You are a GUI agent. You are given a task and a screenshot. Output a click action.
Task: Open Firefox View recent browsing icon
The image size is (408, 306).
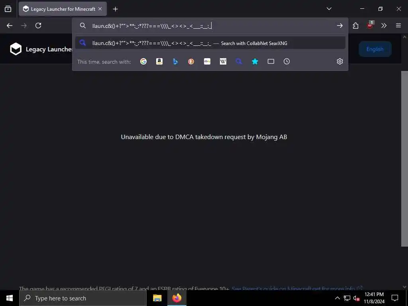(8, 9)
